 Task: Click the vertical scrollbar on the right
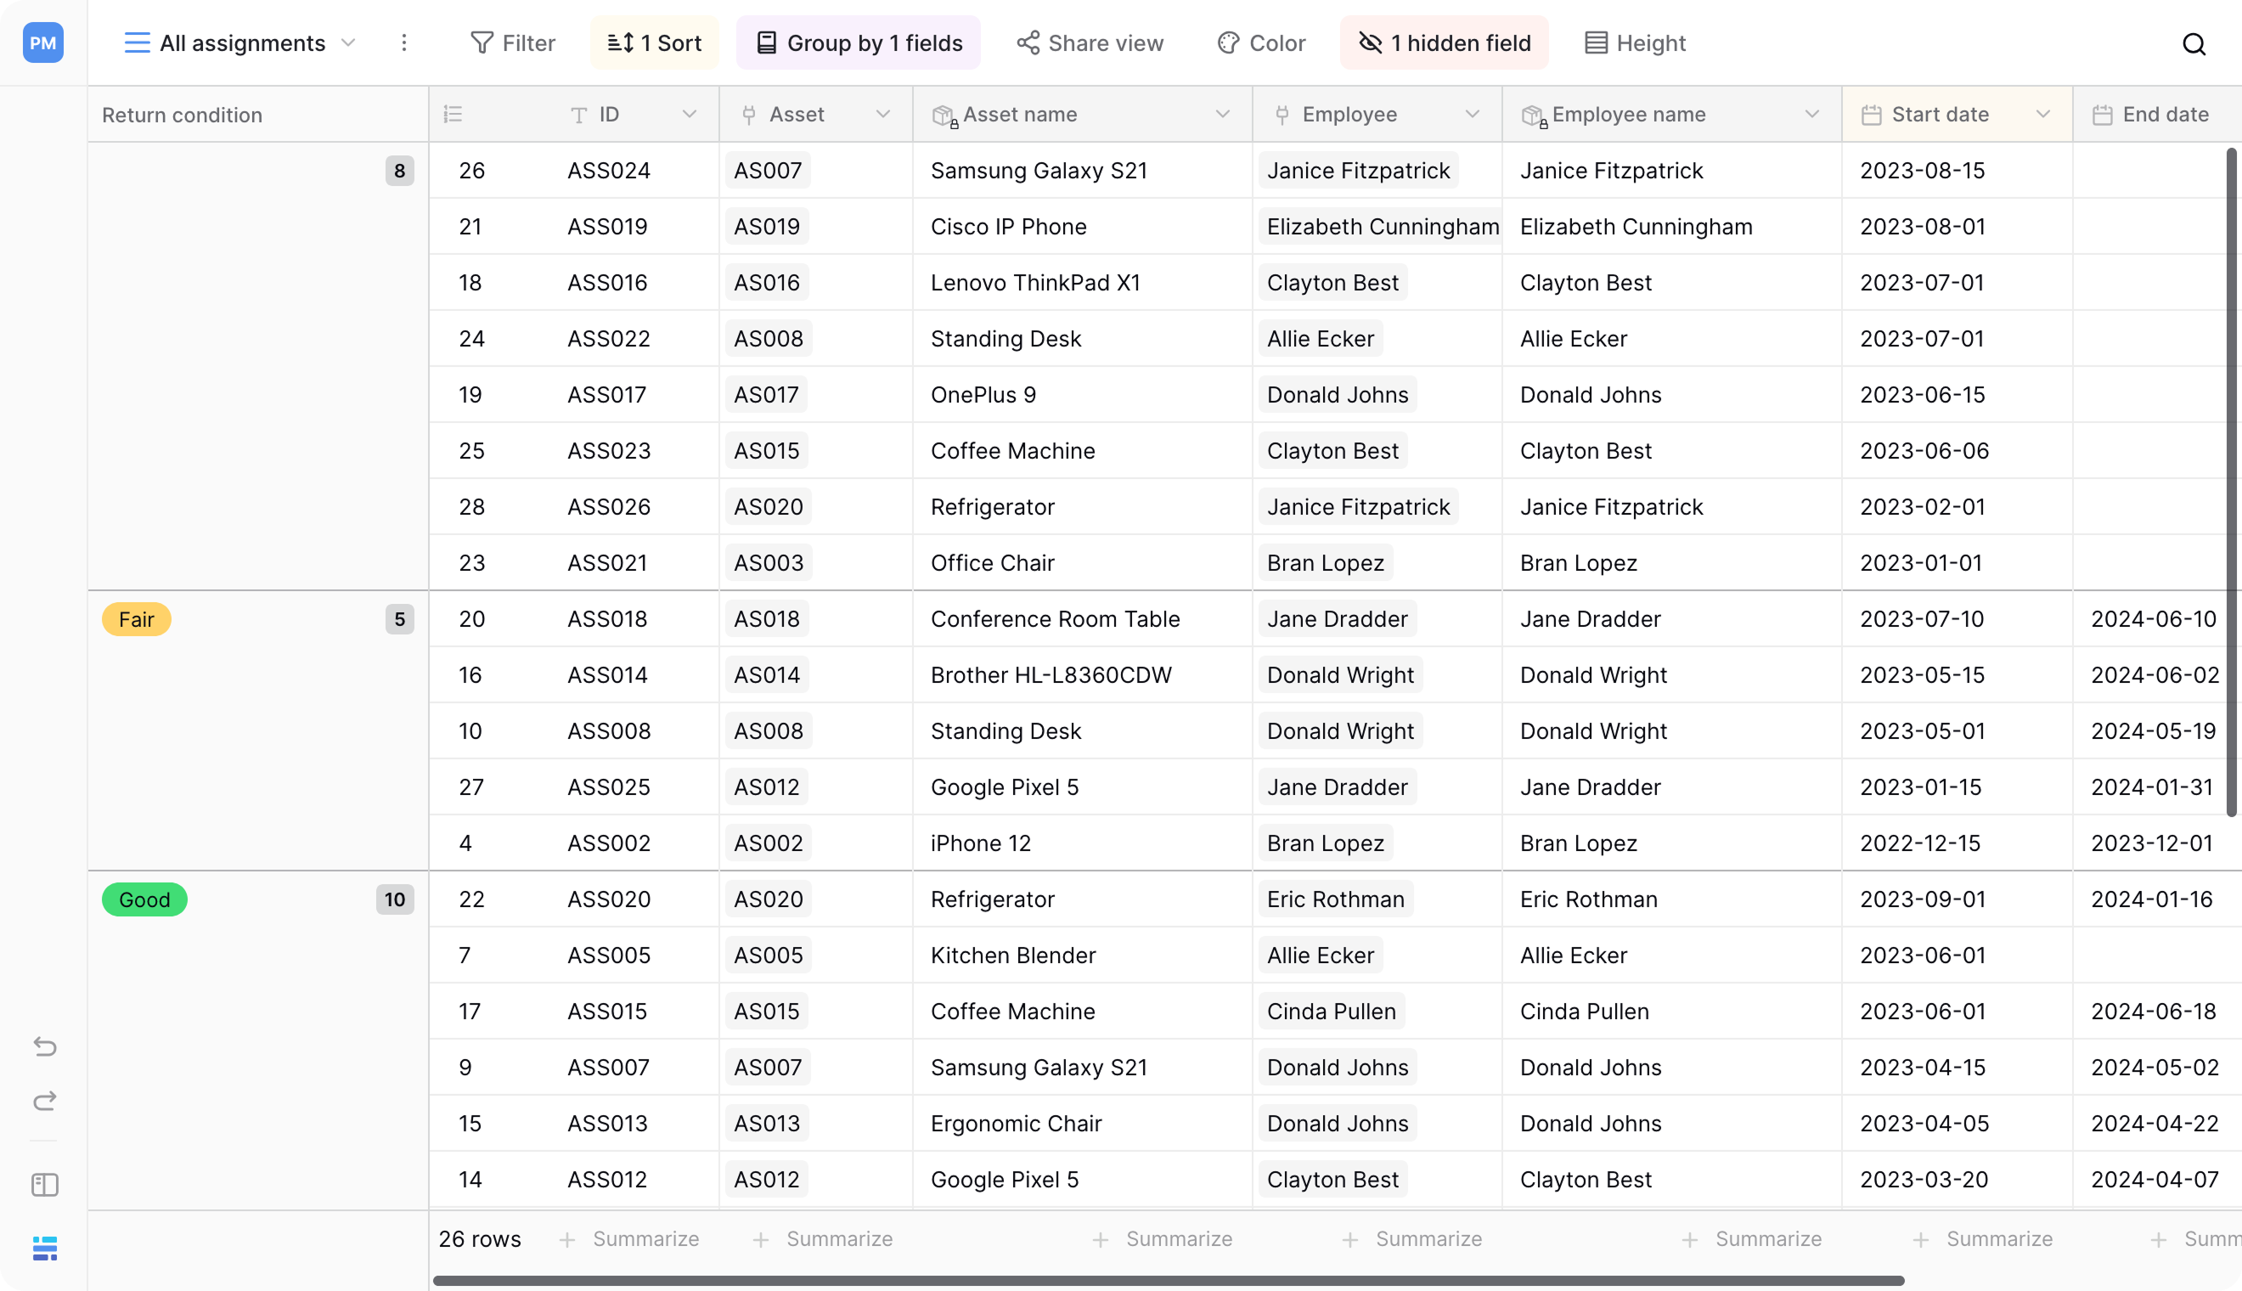coord(2231,483)
